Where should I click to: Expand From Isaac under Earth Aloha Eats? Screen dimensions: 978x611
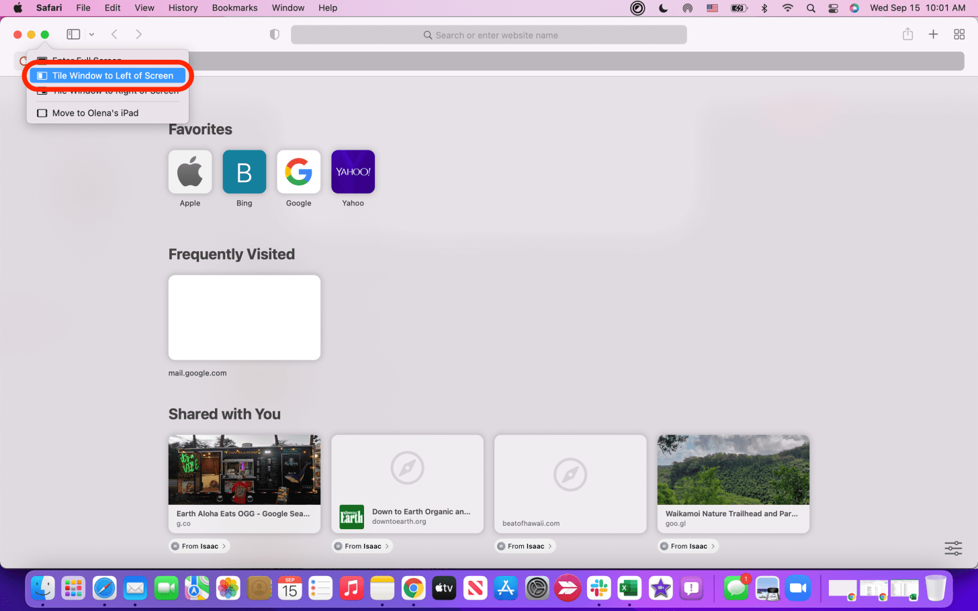pos(199,546)
